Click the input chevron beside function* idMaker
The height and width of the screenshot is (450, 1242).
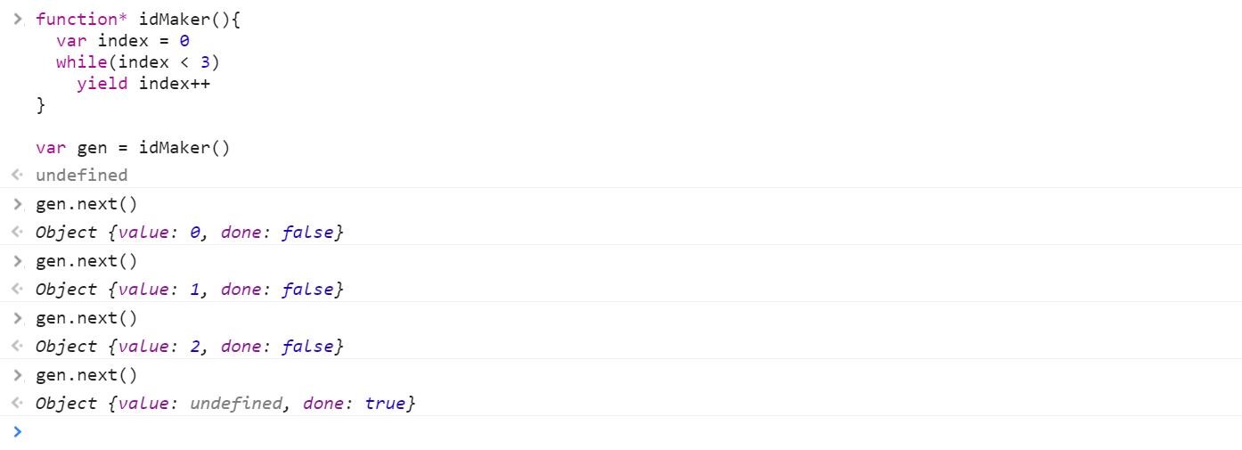(18, 19)
